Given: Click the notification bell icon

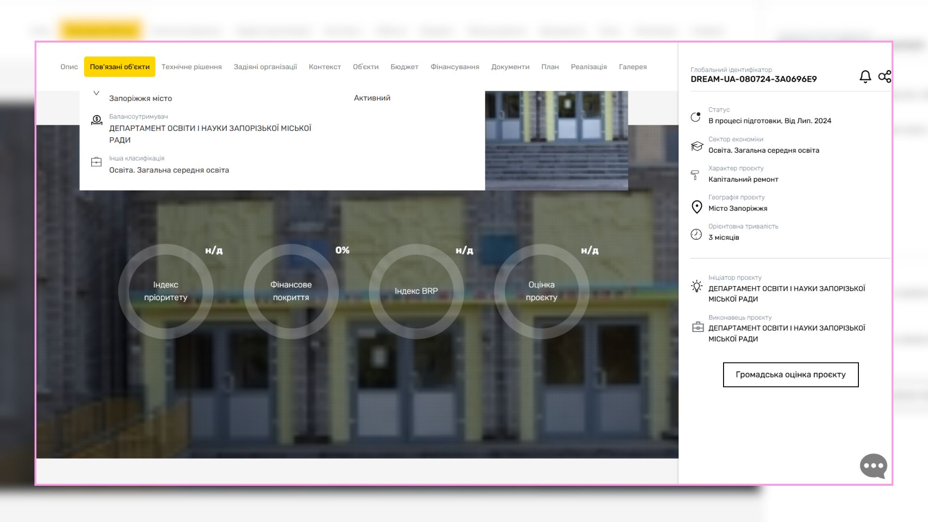Looking at the screenshot, I should tap(865, 76).
